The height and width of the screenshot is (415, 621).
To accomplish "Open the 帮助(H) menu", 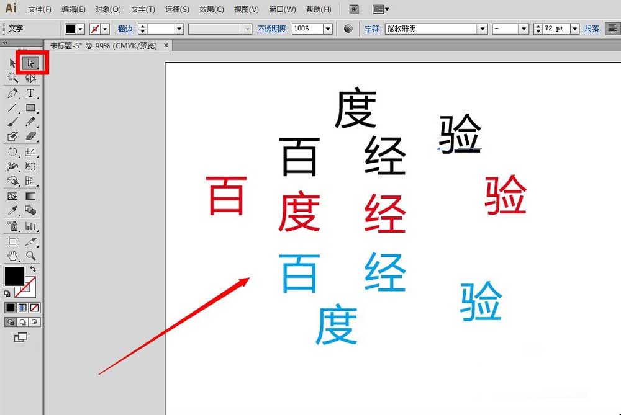I will (x=319, y=9).
